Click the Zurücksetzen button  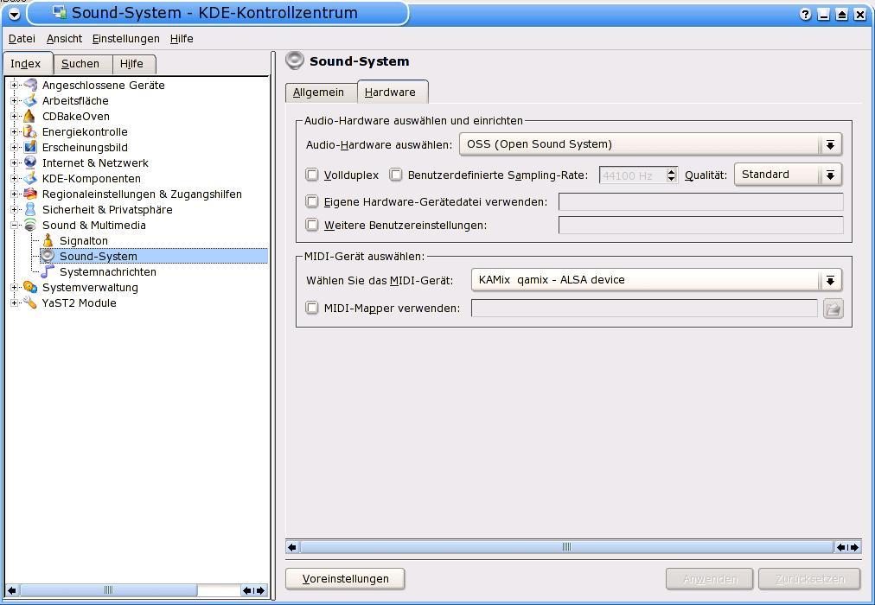point(809,579)
